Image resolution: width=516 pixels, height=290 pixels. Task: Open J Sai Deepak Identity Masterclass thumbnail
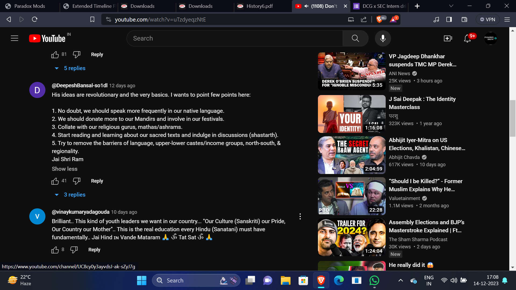[352, 114]
